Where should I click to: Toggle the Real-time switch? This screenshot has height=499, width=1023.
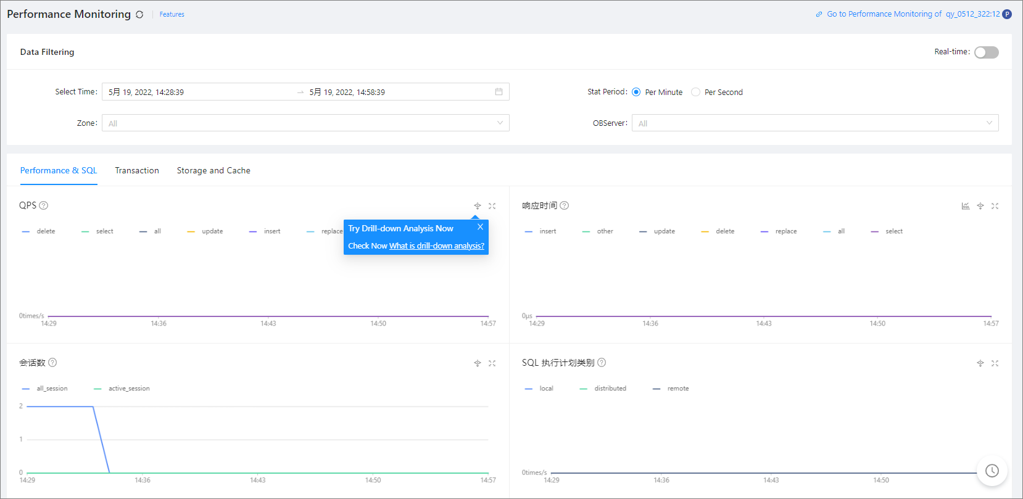pos(986,52)
